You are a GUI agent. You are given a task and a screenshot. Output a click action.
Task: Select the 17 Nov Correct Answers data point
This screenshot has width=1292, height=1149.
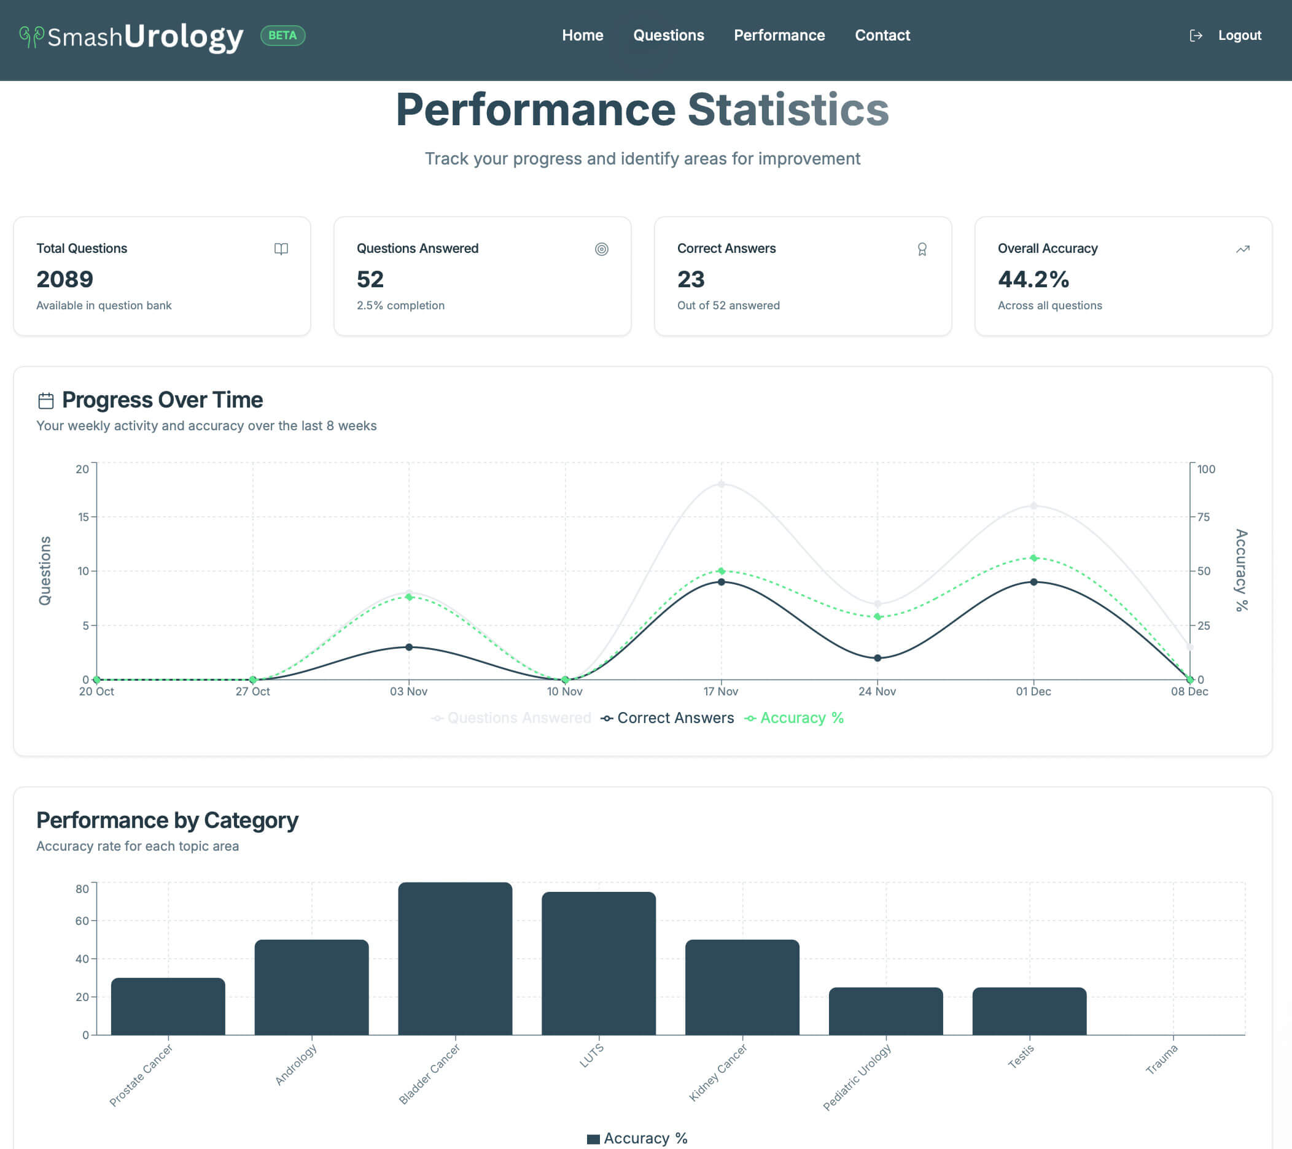(x=721, y=582)
